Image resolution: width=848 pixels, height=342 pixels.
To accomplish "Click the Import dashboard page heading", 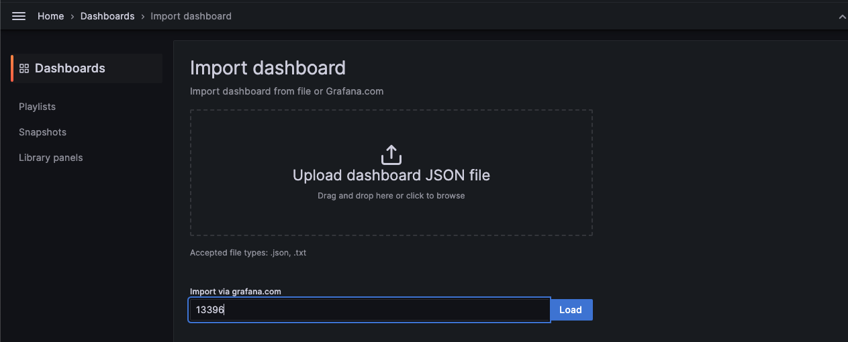I will pyautogui.click(x=267, y=68).
